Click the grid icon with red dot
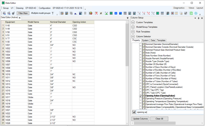 tap(172, 13)
